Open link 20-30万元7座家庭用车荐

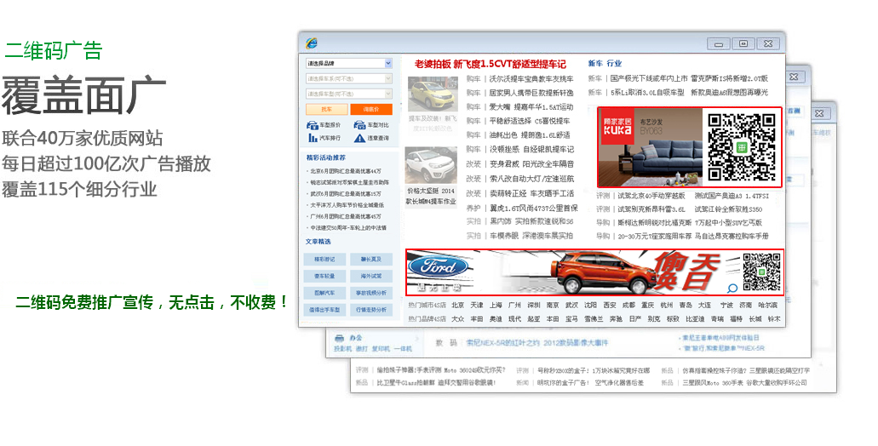point(655,236)
